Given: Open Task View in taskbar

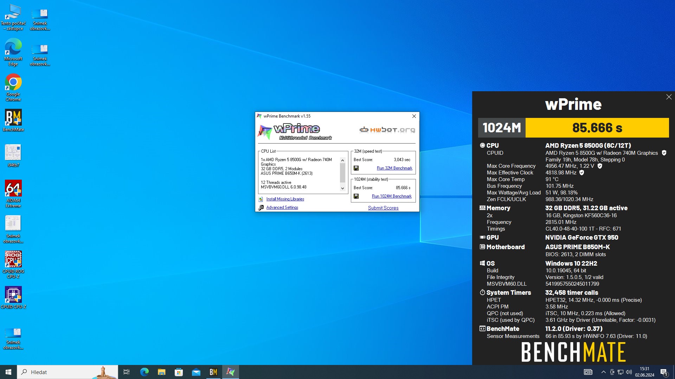Looking at the screenshot, I should click(x=127, y=372).
